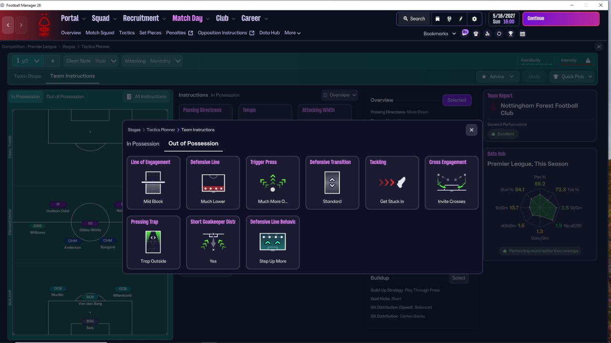
Task: Open the Defensive Transition instruction card
Action: (332, 183)
